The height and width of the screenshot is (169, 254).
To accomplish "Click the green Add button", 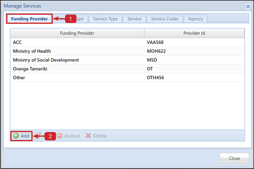I will (x=21, y=136).
